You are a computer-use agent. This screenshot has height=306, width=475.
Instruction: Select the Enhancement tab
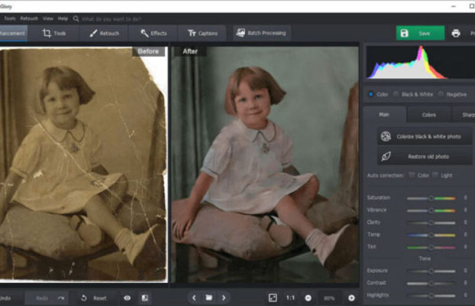(13, 33)
